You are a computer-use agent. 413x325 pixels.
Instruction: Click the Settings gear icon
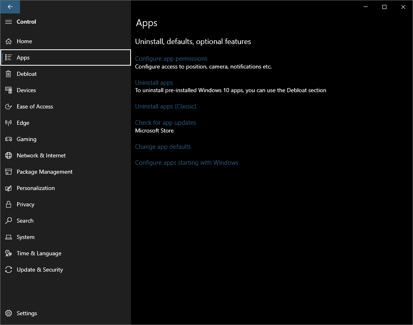pos(9,313)
